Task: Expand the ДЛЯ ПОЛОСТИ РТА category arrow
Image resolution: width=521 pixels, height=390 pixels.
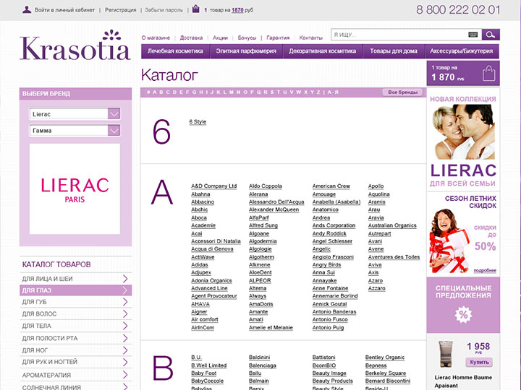Action: (125, 338)
